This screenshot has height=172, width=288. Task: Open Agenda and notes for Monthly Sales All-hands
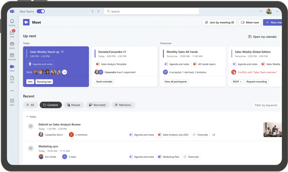click(x=177, y=64)
